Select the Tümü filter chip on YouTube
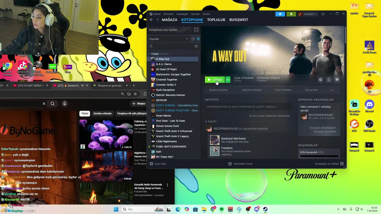 (85, 113)
